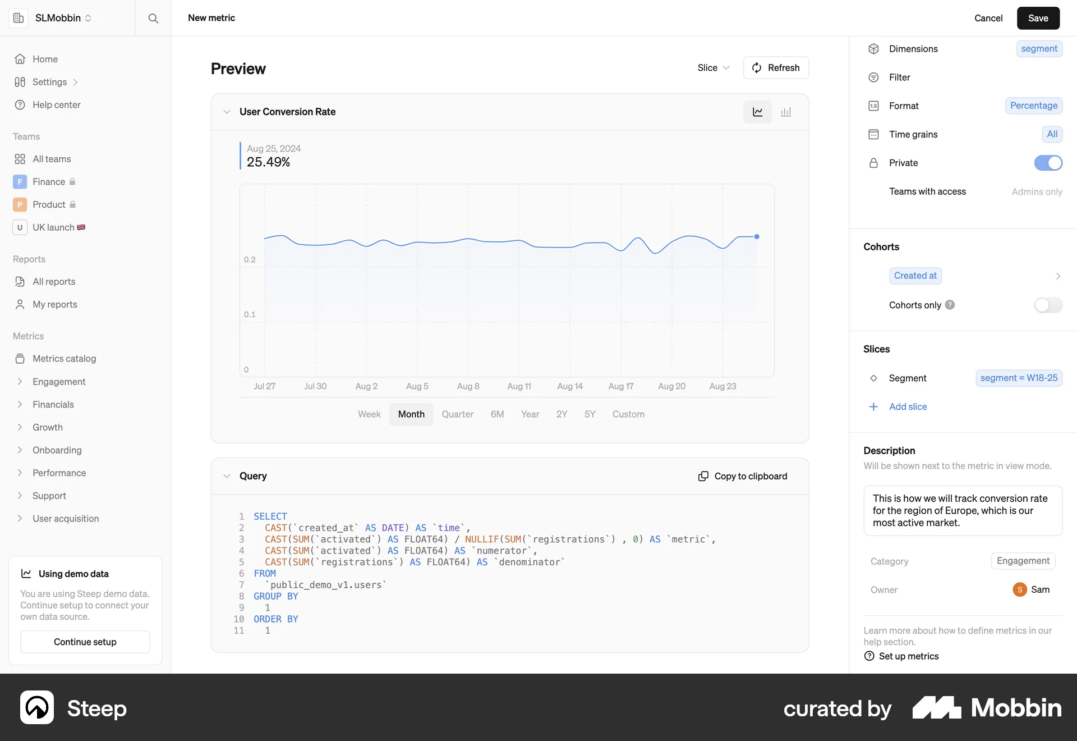Click the Cohorts only help question mark
The height and width of the screenshot is (741, 1077).
[950, 305]
